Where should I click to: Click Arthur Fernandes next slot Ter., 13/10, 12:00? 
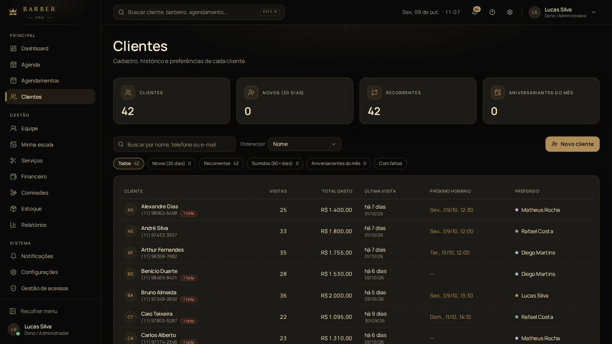point(449,253)
